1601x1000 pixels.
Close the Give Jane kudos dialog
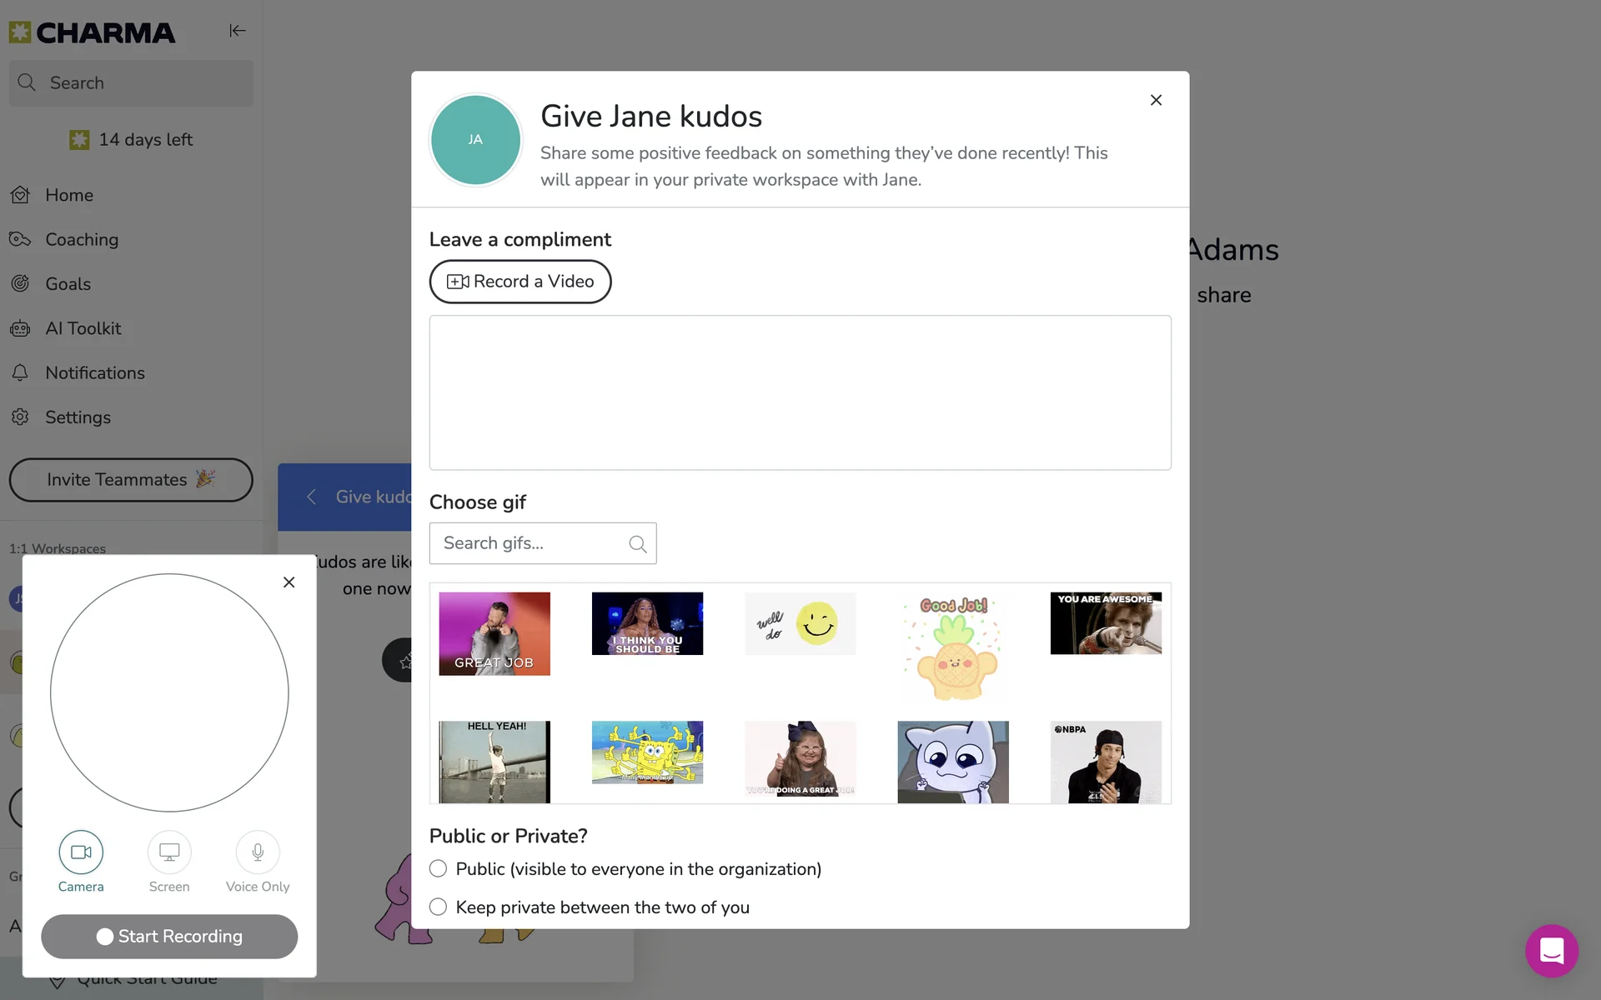[x=1156, y=100]
